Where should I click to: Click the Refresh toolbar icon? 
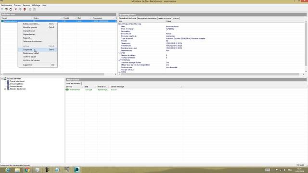pyautogui.click(x=11, y=9)
